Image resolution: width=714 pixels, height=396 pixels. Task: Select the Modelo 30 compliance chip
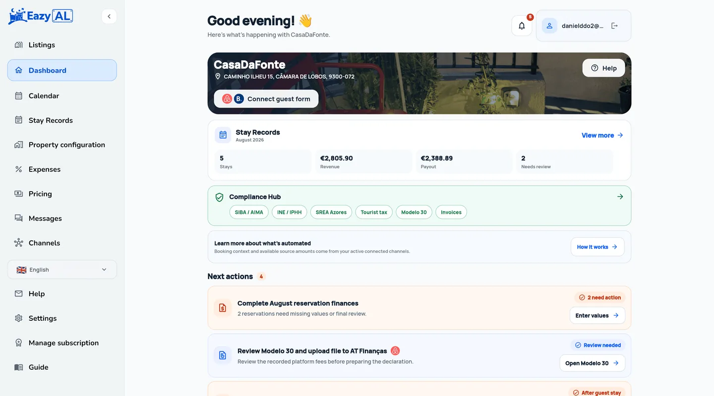click(x=414, y=212)
